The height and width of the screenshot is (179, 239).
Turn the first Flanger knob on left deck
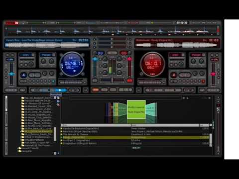tap(43, 61)
